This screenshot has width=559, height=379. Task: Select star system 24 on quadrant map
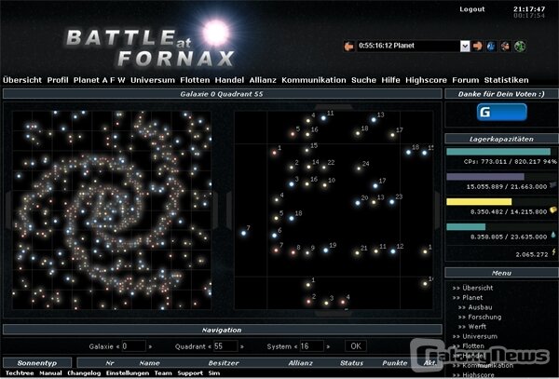(x=359, y=168)
